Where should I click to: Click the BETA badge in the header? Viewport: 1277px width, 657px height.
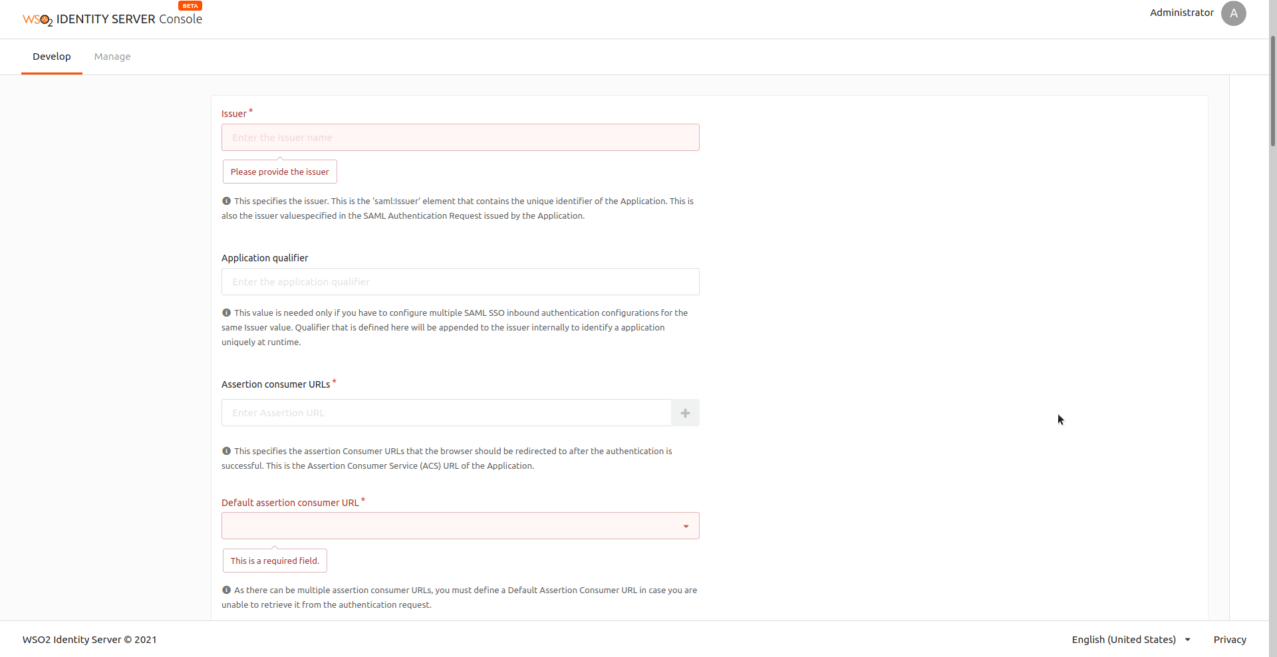190,5
